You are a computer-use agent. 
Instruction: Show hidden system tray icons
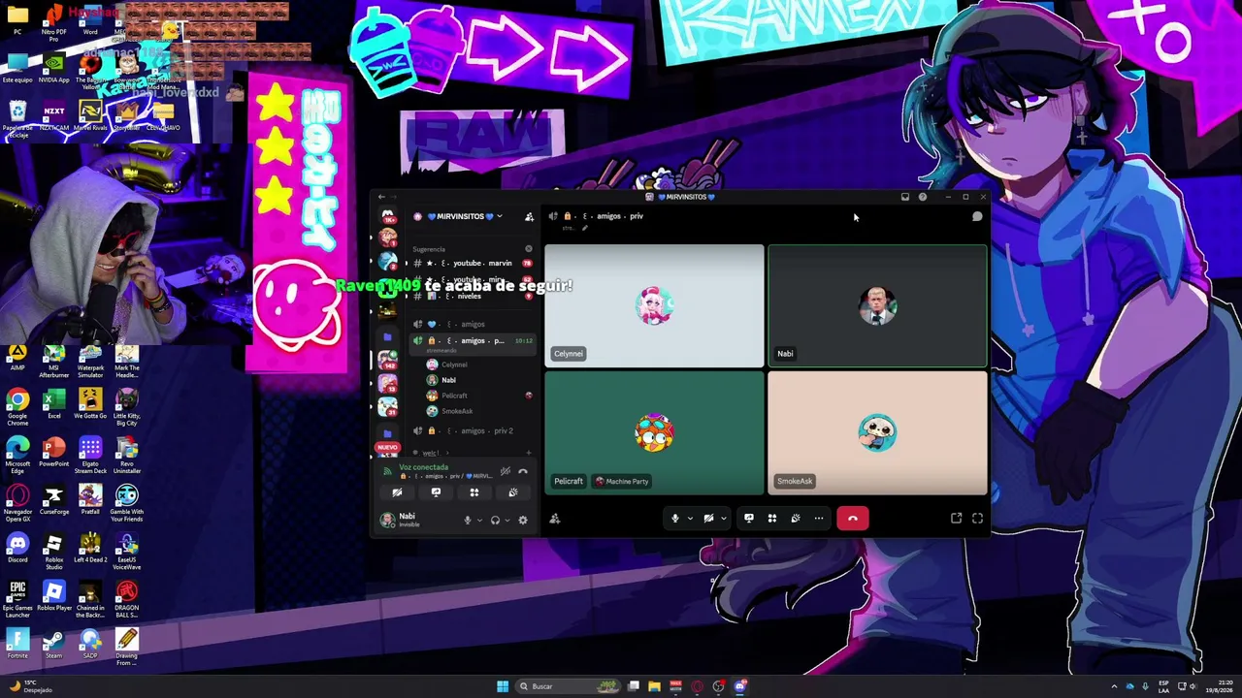pos(1114,686)
